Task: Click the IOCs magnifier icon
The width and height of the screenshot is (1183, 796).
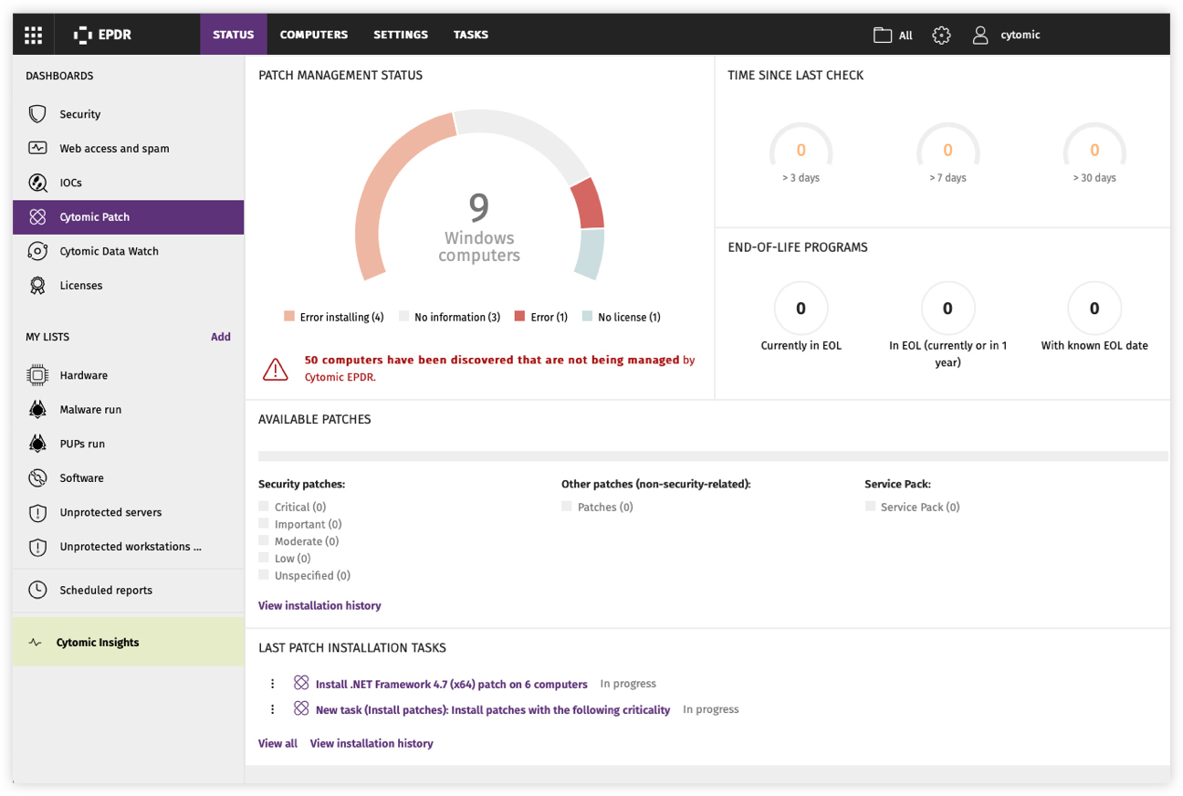Action: click(x=37, y=183)
